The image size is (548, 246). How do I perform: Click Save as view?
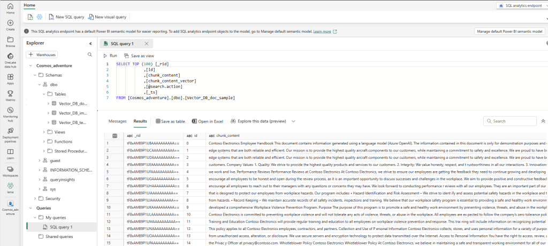[x=139, y=56]
